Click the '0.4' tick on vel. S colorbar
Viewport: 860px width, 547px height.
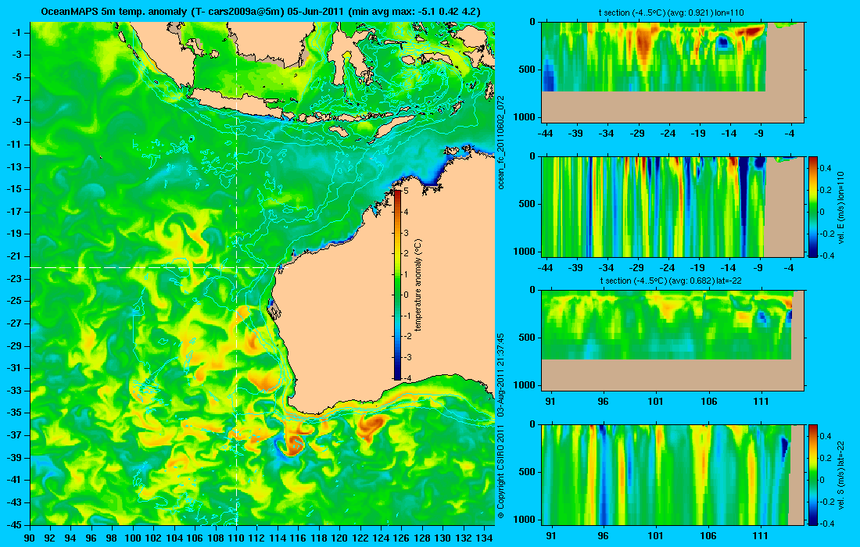(826, 436)
